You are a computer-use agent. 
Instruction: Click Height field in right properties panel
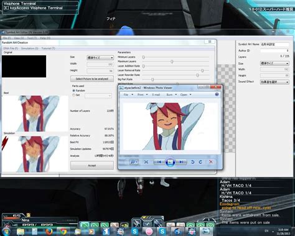[x=274, y=75]
